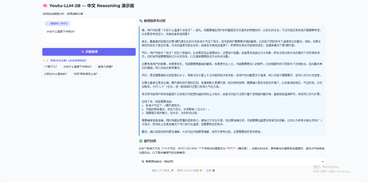This screenshot has width=368, height=182.
Task: Pick the example '水在什么温度下会结冰？' chip
Action: [x=78, y=67]
